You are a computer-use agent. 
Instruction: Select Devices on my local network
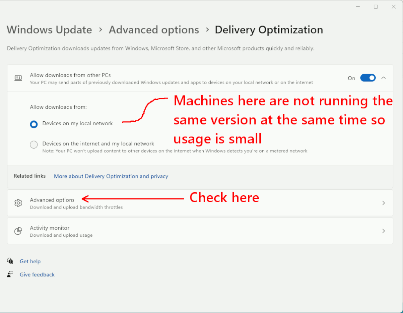[34, 124]
